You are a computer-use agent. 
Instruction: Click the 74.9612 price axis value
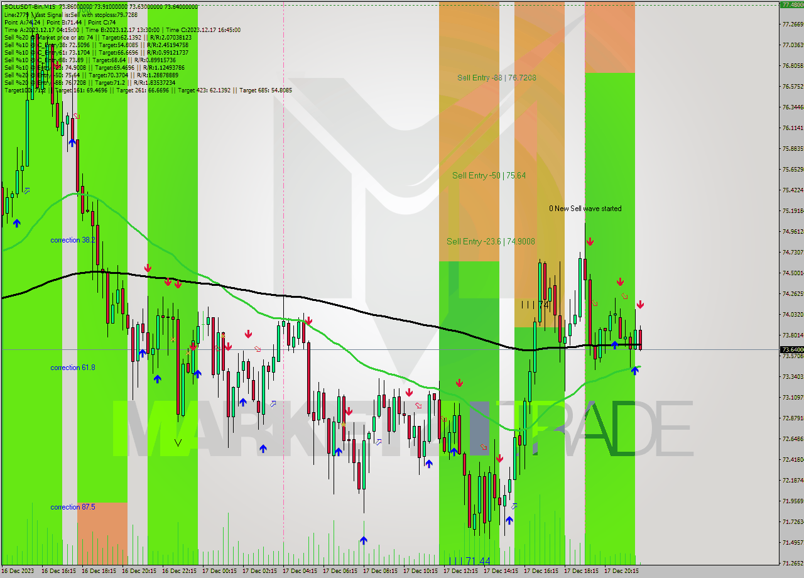pos(793,231)
